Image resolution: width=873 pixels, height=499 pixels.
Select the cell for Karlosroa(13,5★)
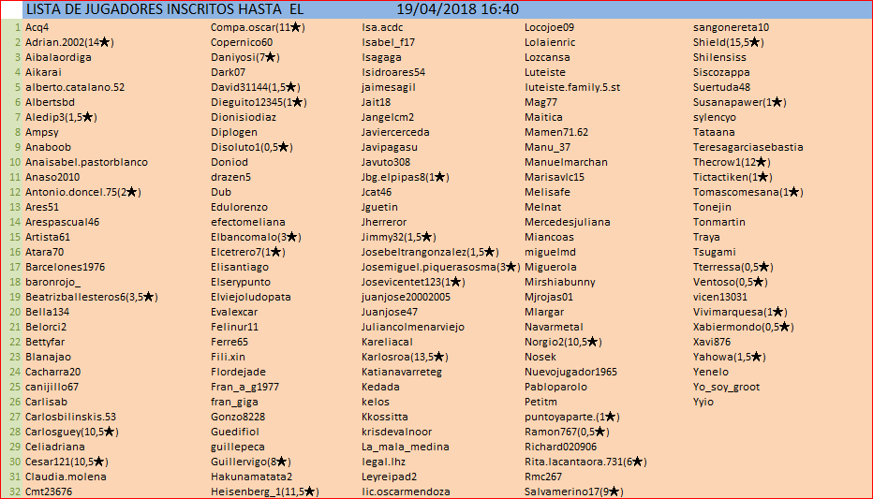click(405, 357)
